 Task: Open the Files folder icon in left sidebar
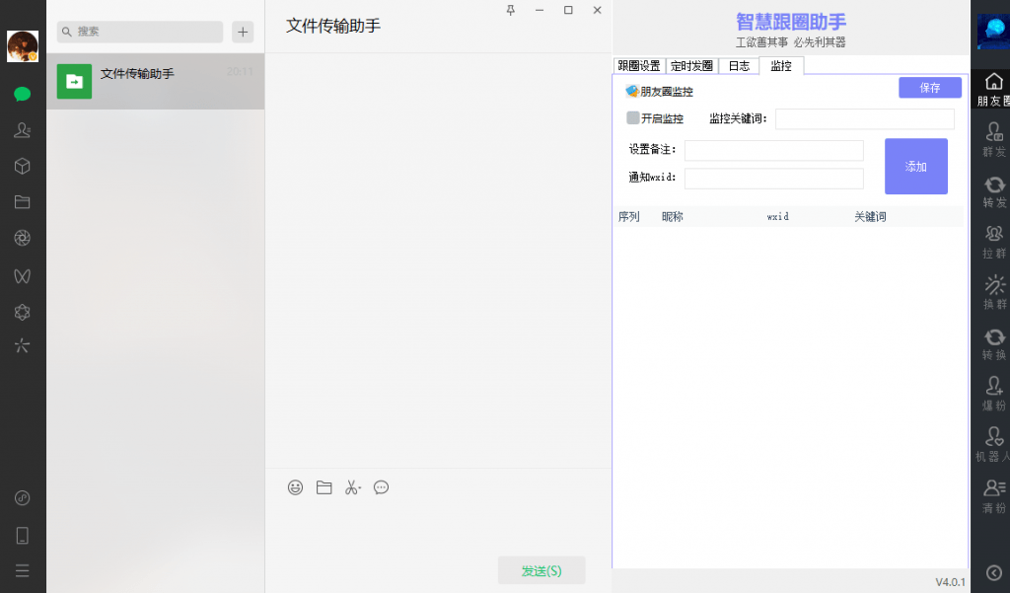[23, 202]
